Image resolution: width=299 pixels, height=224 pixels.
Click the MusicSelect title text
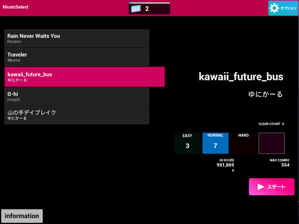pyautogui.click(x=16, y=7)
